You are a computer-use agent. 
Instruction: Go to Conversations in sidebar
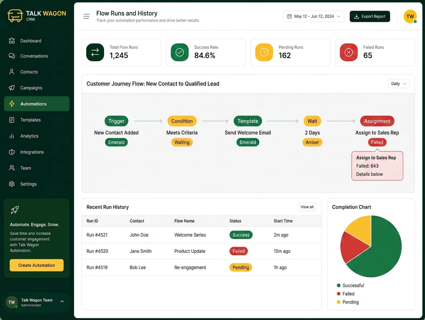click(x=37, y=56)
